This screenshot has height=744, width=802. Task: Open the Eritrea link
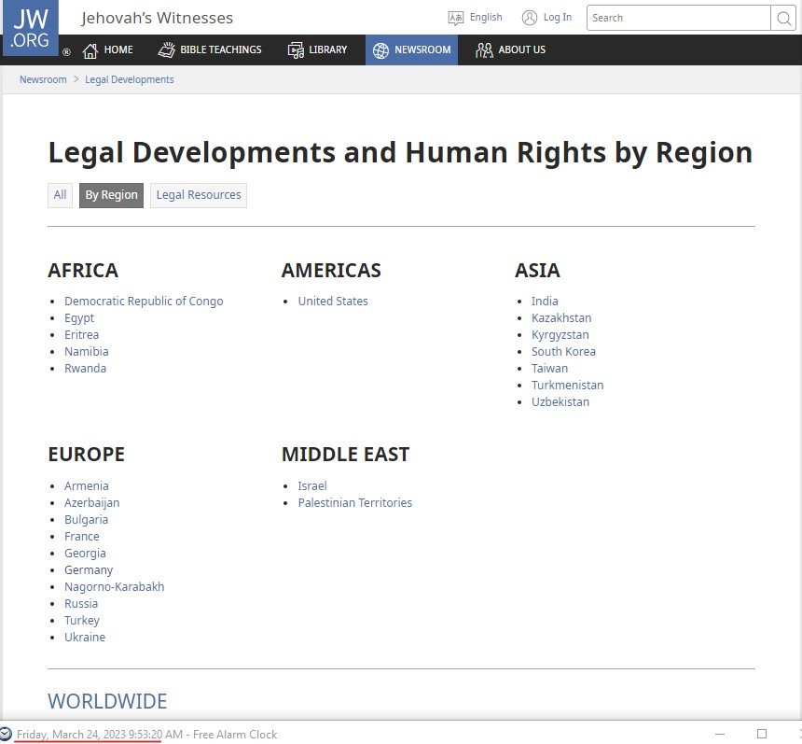(x=82, y=335)
